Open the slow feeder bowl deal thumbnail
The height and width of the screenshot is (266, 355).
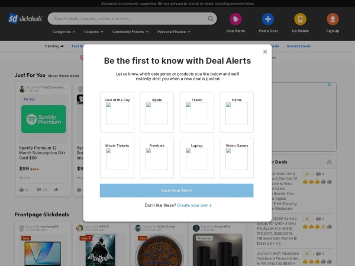(x=159, y=250)
